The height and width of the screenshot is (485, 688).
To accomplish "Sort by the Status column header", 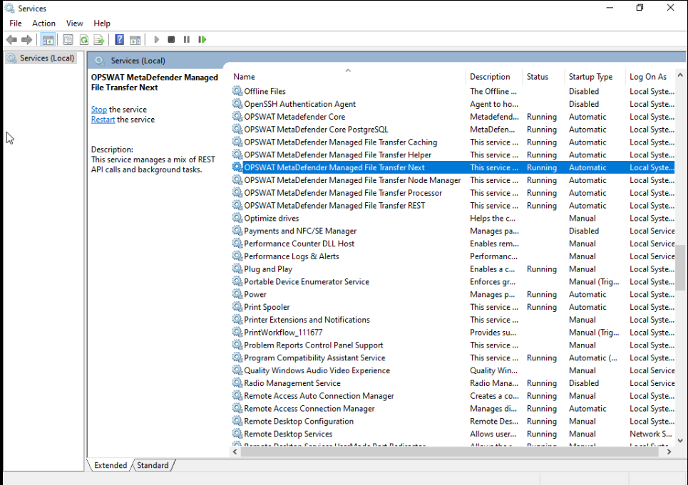I will [x=543, y=77].
